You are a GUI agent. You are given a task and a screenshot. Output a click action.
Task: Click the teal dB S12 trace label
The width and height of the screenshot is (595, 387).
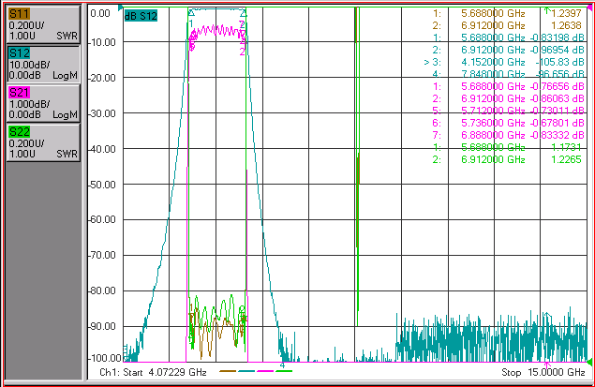point(141,16)
